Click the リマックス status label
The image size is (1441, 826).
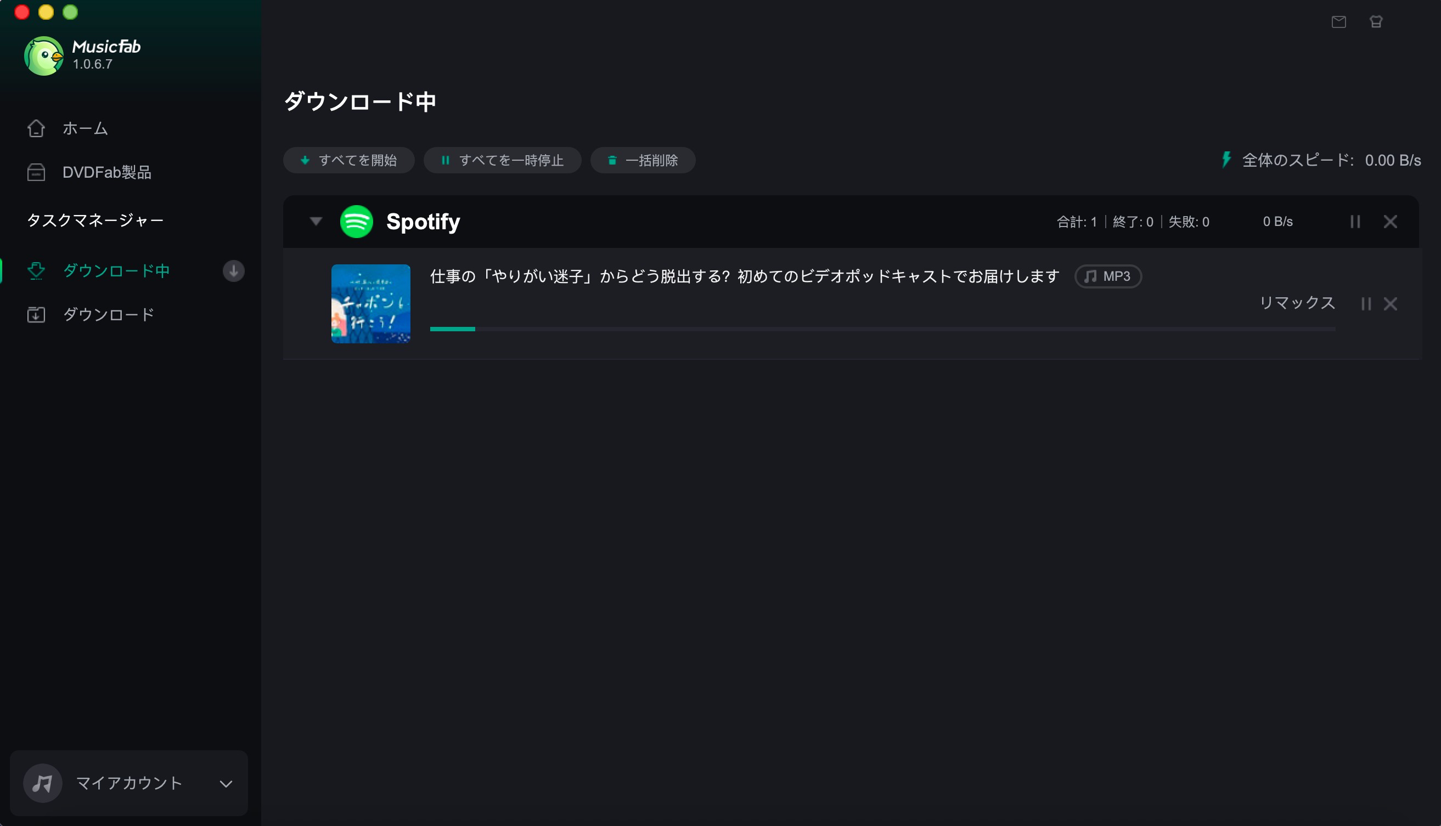[1297, 303]
